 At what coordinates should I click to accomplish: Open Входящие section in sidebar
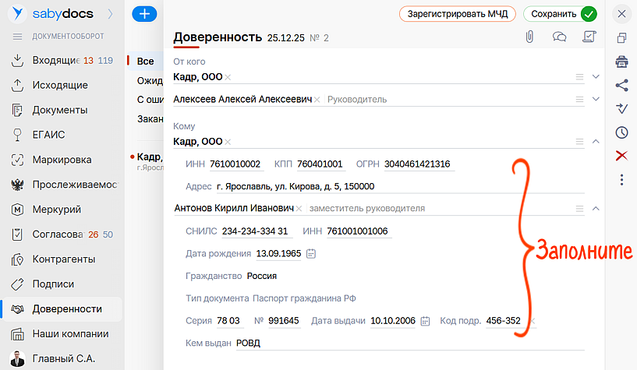click(x=57, y=61)
